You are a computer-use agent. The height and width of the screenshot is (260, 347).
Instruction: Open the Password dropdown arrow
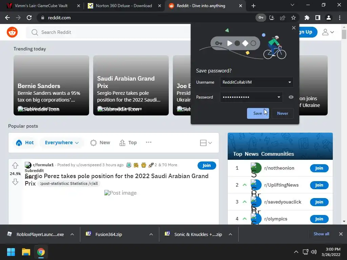(x=279, y=97)
